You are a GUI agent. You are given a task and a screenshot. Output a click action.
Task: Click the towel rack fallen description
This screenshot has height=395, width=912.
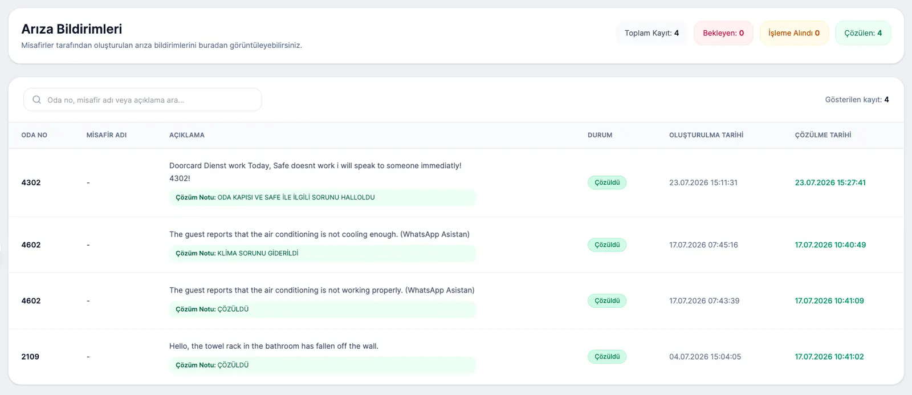point(274,346)
